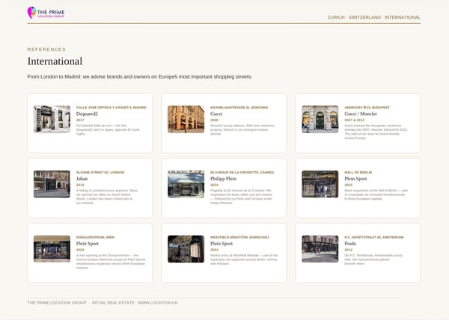Click the Sloane Street London address
This screenshot has width=449, height=320.
click(x=100, y=173)
